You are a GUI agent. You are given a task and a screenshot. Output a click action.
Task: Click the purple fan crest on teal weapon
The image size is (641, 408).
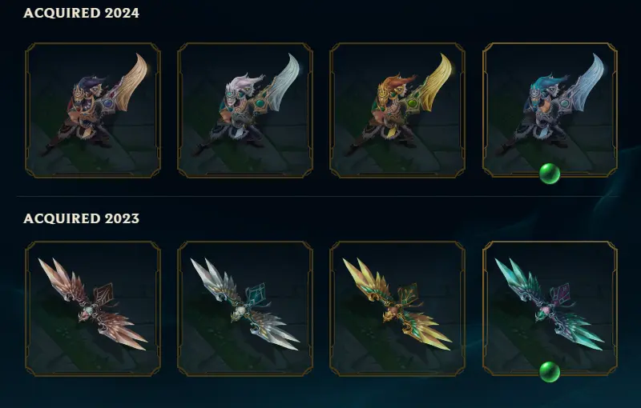pyautogui.click(x=562, y=294)
